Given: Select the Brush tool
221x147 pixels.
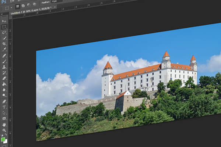Looking at the screenshot, I should pyautogui.click(x=4, y=61).
